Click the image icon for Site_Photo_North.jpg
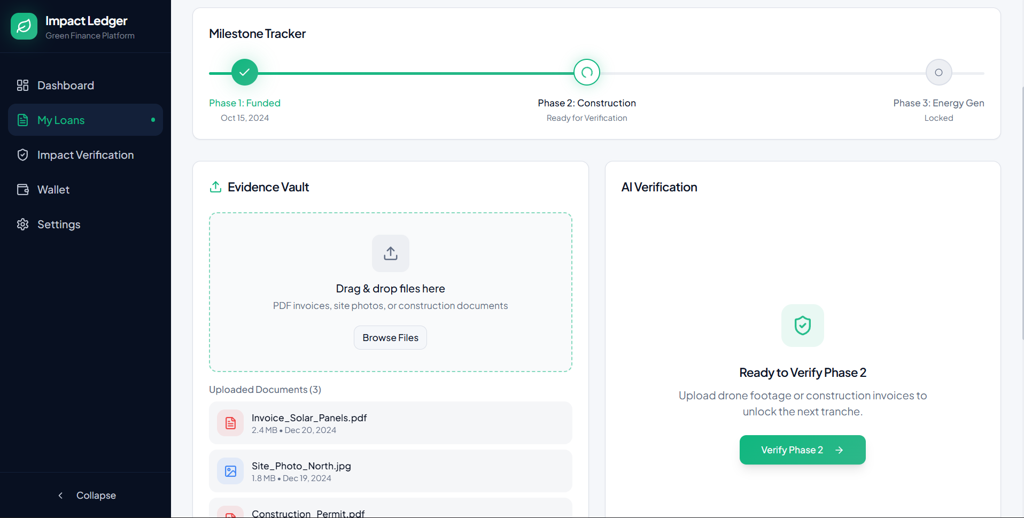Image resolution: width=1024 pixels, height=518 pixels. point(230,471)
